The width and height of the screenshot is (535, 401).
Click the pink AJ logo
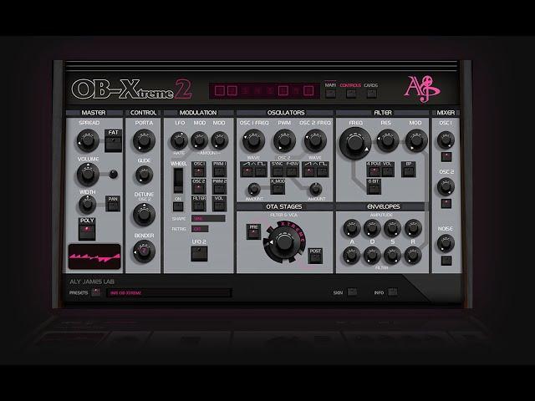click(x=421, y=89)
